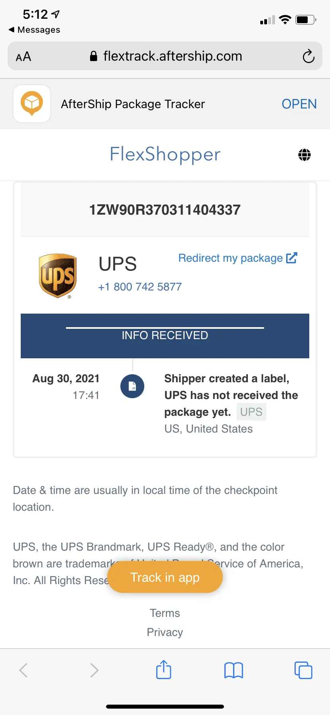The width and height of the screenshot is (330, 715).
Task: Click the Redirect my package link
Action: tap(238, 258)
